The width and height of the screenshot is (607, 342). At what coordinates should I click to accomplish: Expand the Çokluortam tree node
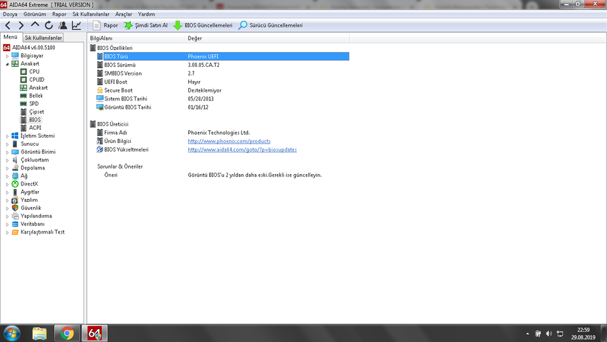tap(7, 160)
